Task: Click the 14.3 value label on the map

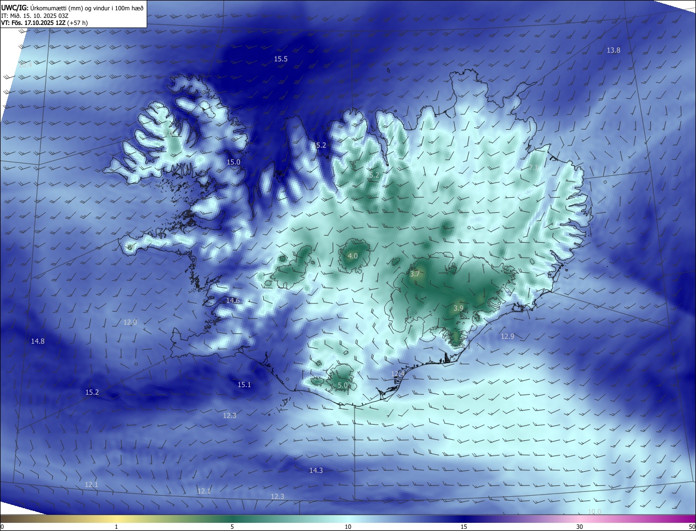Action: coord(316,470)
